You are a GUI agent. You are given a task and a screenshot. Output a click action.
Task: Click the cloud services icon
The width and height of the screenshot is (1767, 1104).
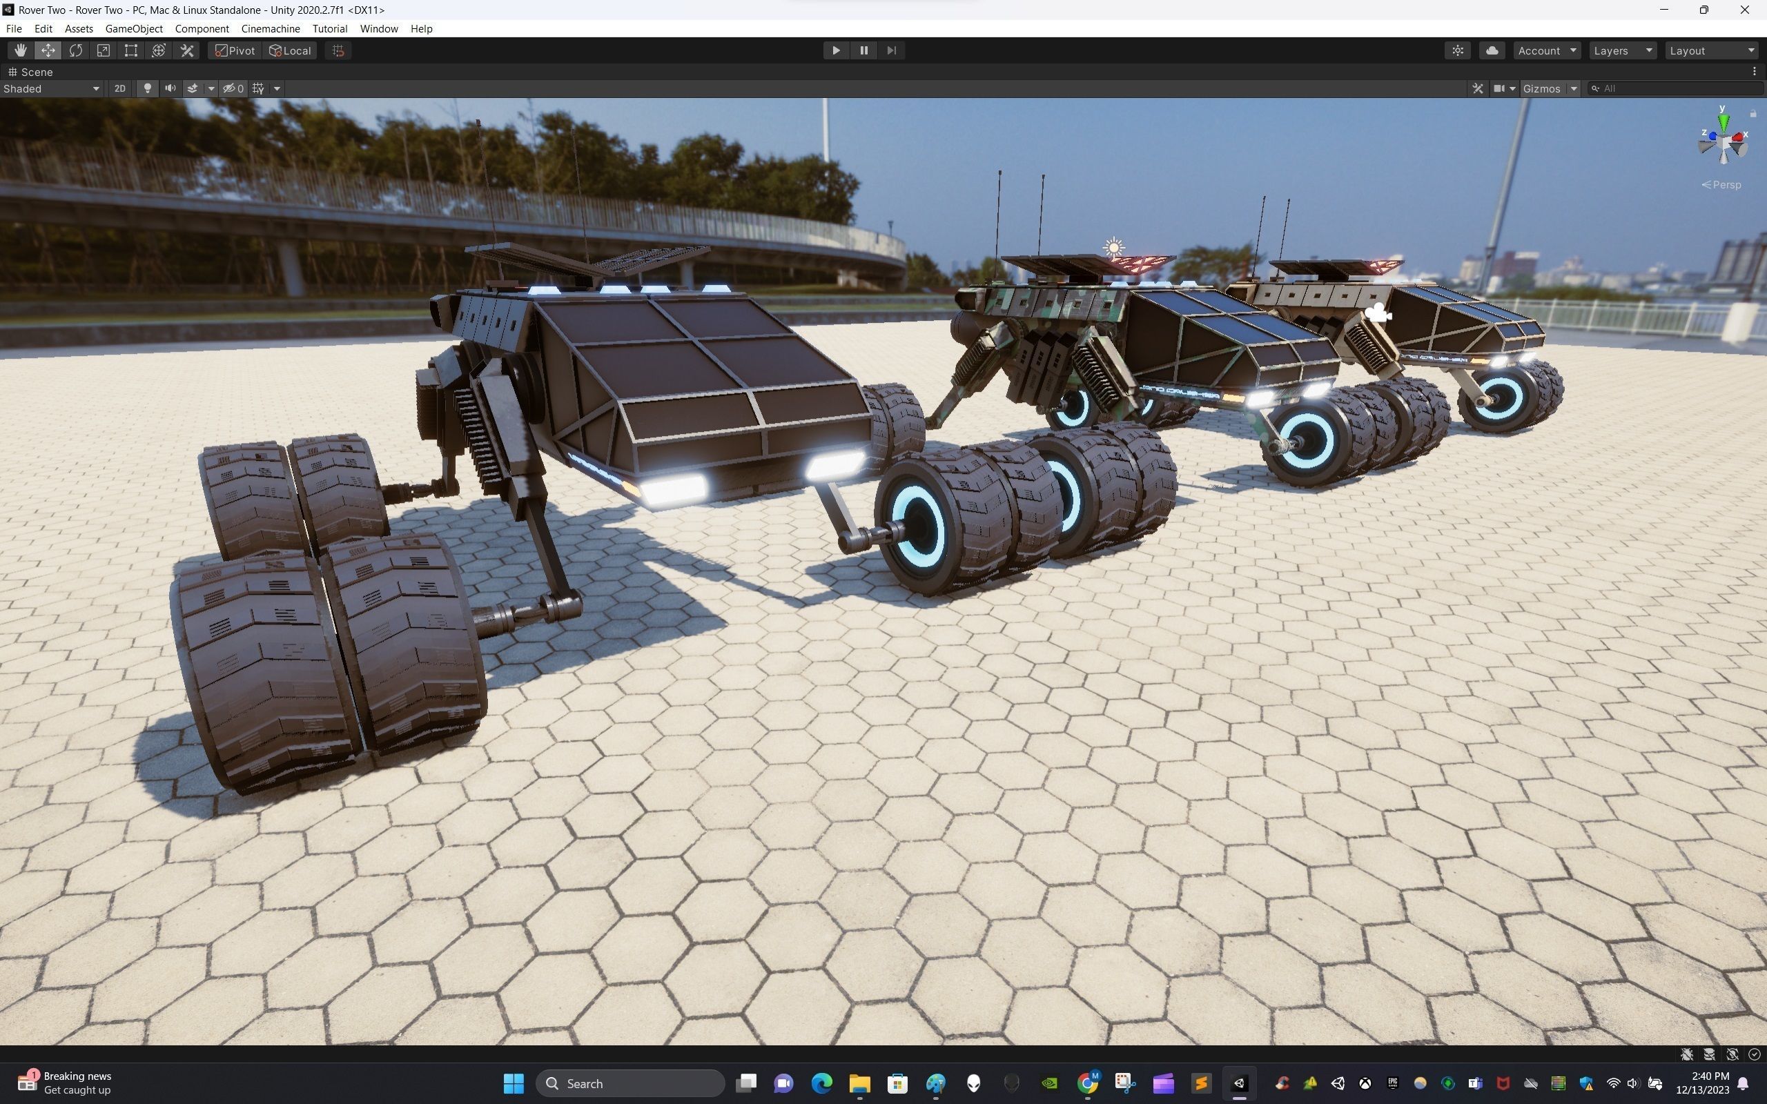(1492, 50)
